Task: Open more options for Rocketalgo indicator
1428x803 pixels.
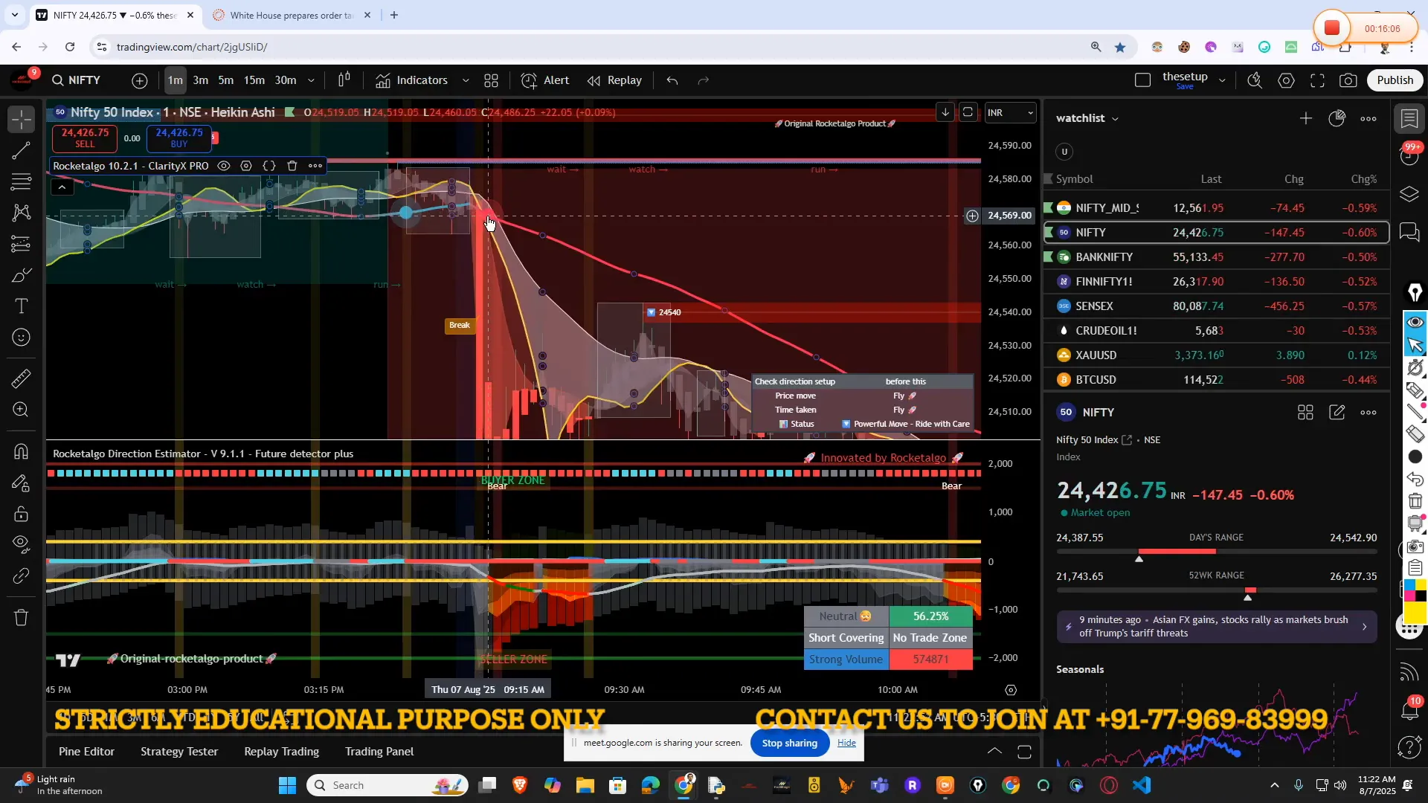Action: pyautogui.click(x=315, y=166)
